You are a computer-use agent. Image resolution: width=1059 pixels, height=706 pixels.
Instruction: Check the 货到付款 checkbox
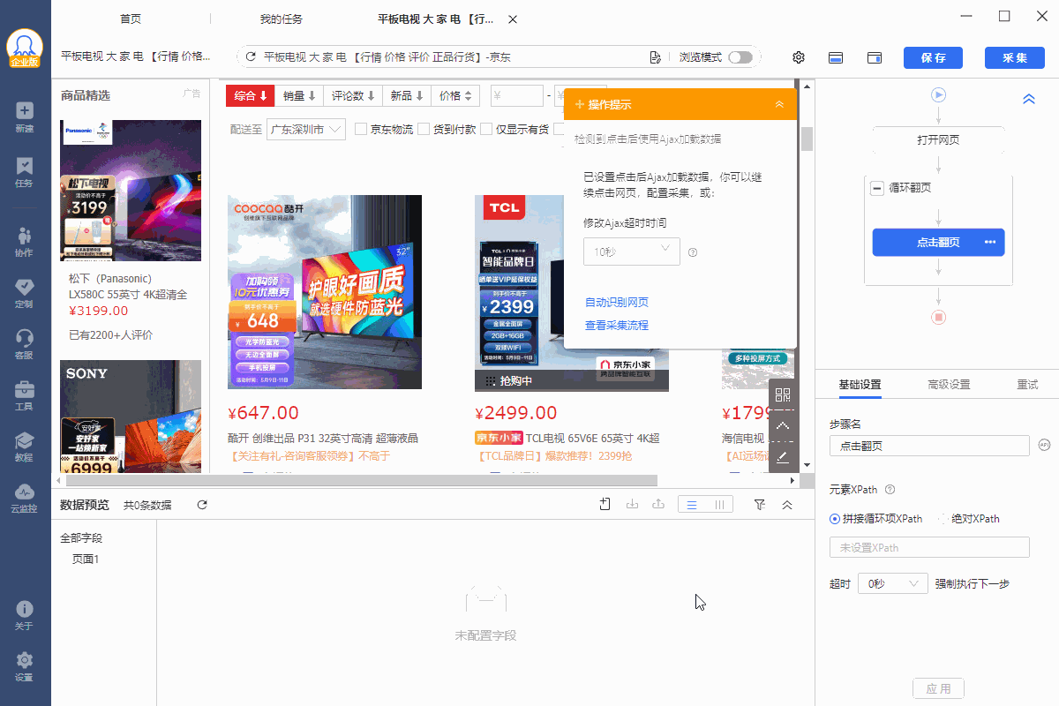424,129
